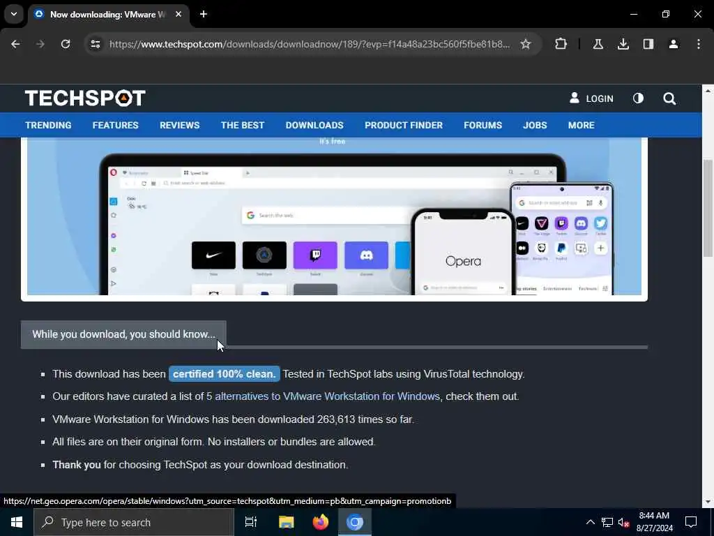Open the FEATURES nav item
This screenshot has height=536, width=714.
point(115,126)
